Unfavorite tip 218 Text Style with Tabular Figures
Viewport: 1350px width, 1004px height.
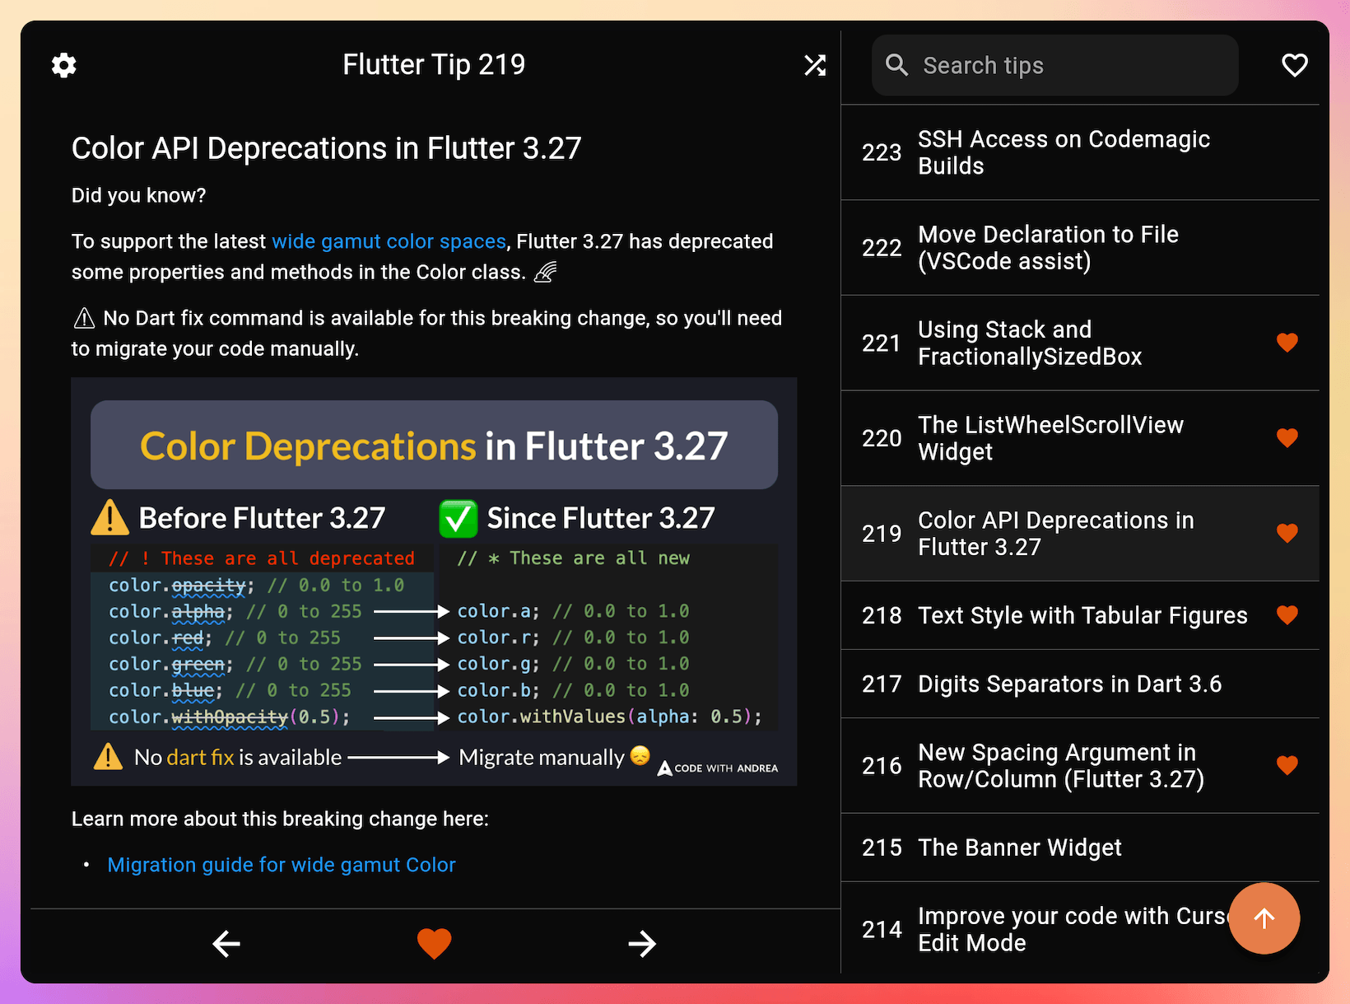[1287, 615]
